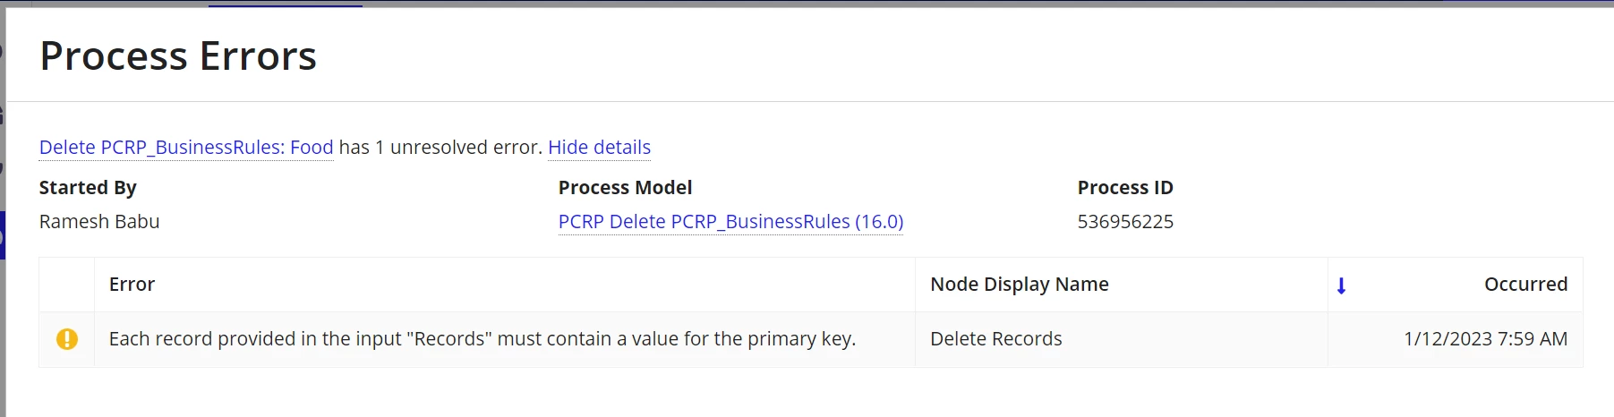
Task: Sort by Node Display Name column header
Action: coord(1020,285)
